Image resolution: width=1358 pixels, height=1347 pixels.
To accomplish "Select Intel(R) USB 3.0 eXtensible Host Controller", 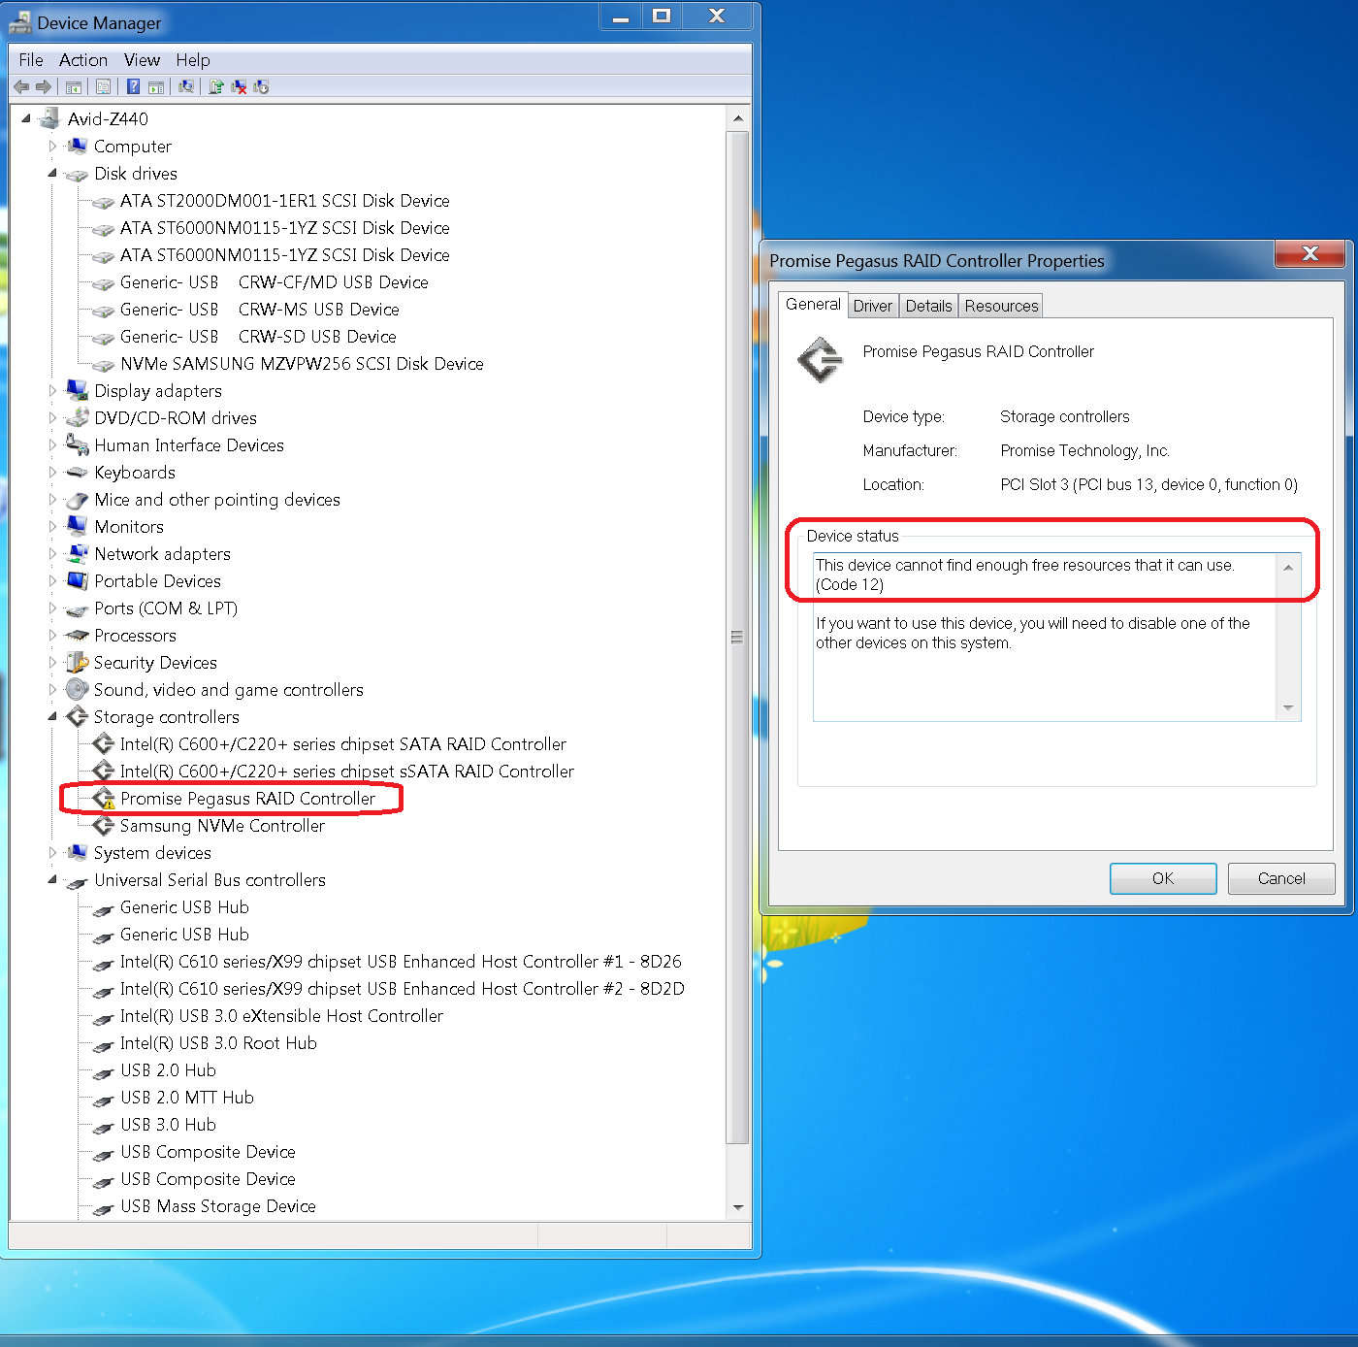I will coord(281,1016).
